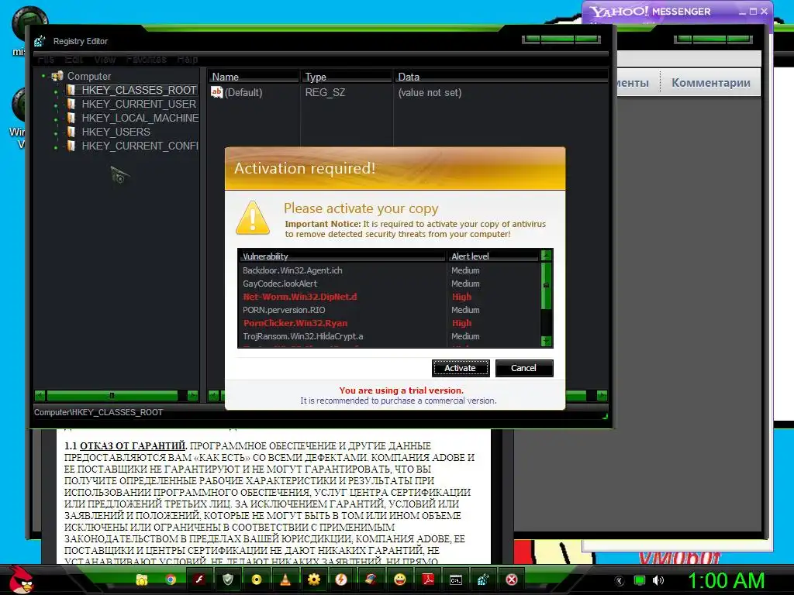Expand the HKEY_LOCAL_MACHINE node
This screenshot has width=794, height=595.
coord(56,120)
